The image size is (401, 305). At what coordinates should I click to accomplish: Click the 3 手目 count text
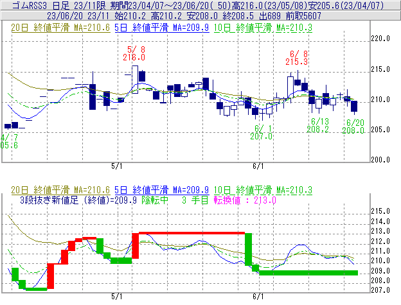pyautogui.click(x=195, y=200)
